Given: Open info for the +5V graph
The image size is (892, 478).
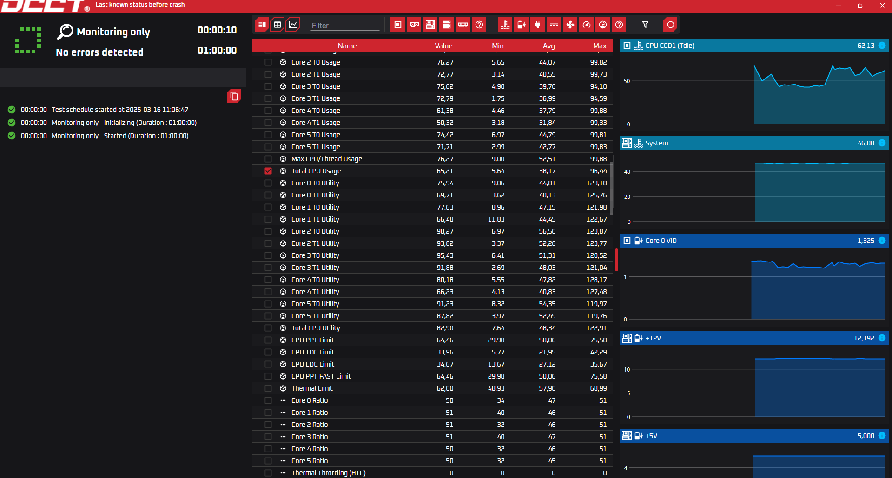Looking at the screenshot, I should [x=882, y=436].
